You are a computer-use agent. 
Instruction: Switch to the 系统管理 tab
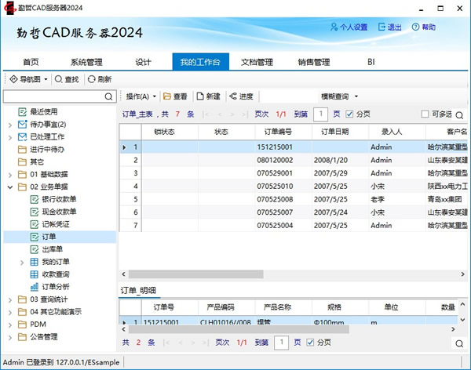click(86, 62)
